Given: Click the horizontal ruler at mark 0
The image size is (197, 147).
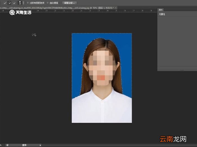Looking at the screenshot, I should click(x=73, y=11).
